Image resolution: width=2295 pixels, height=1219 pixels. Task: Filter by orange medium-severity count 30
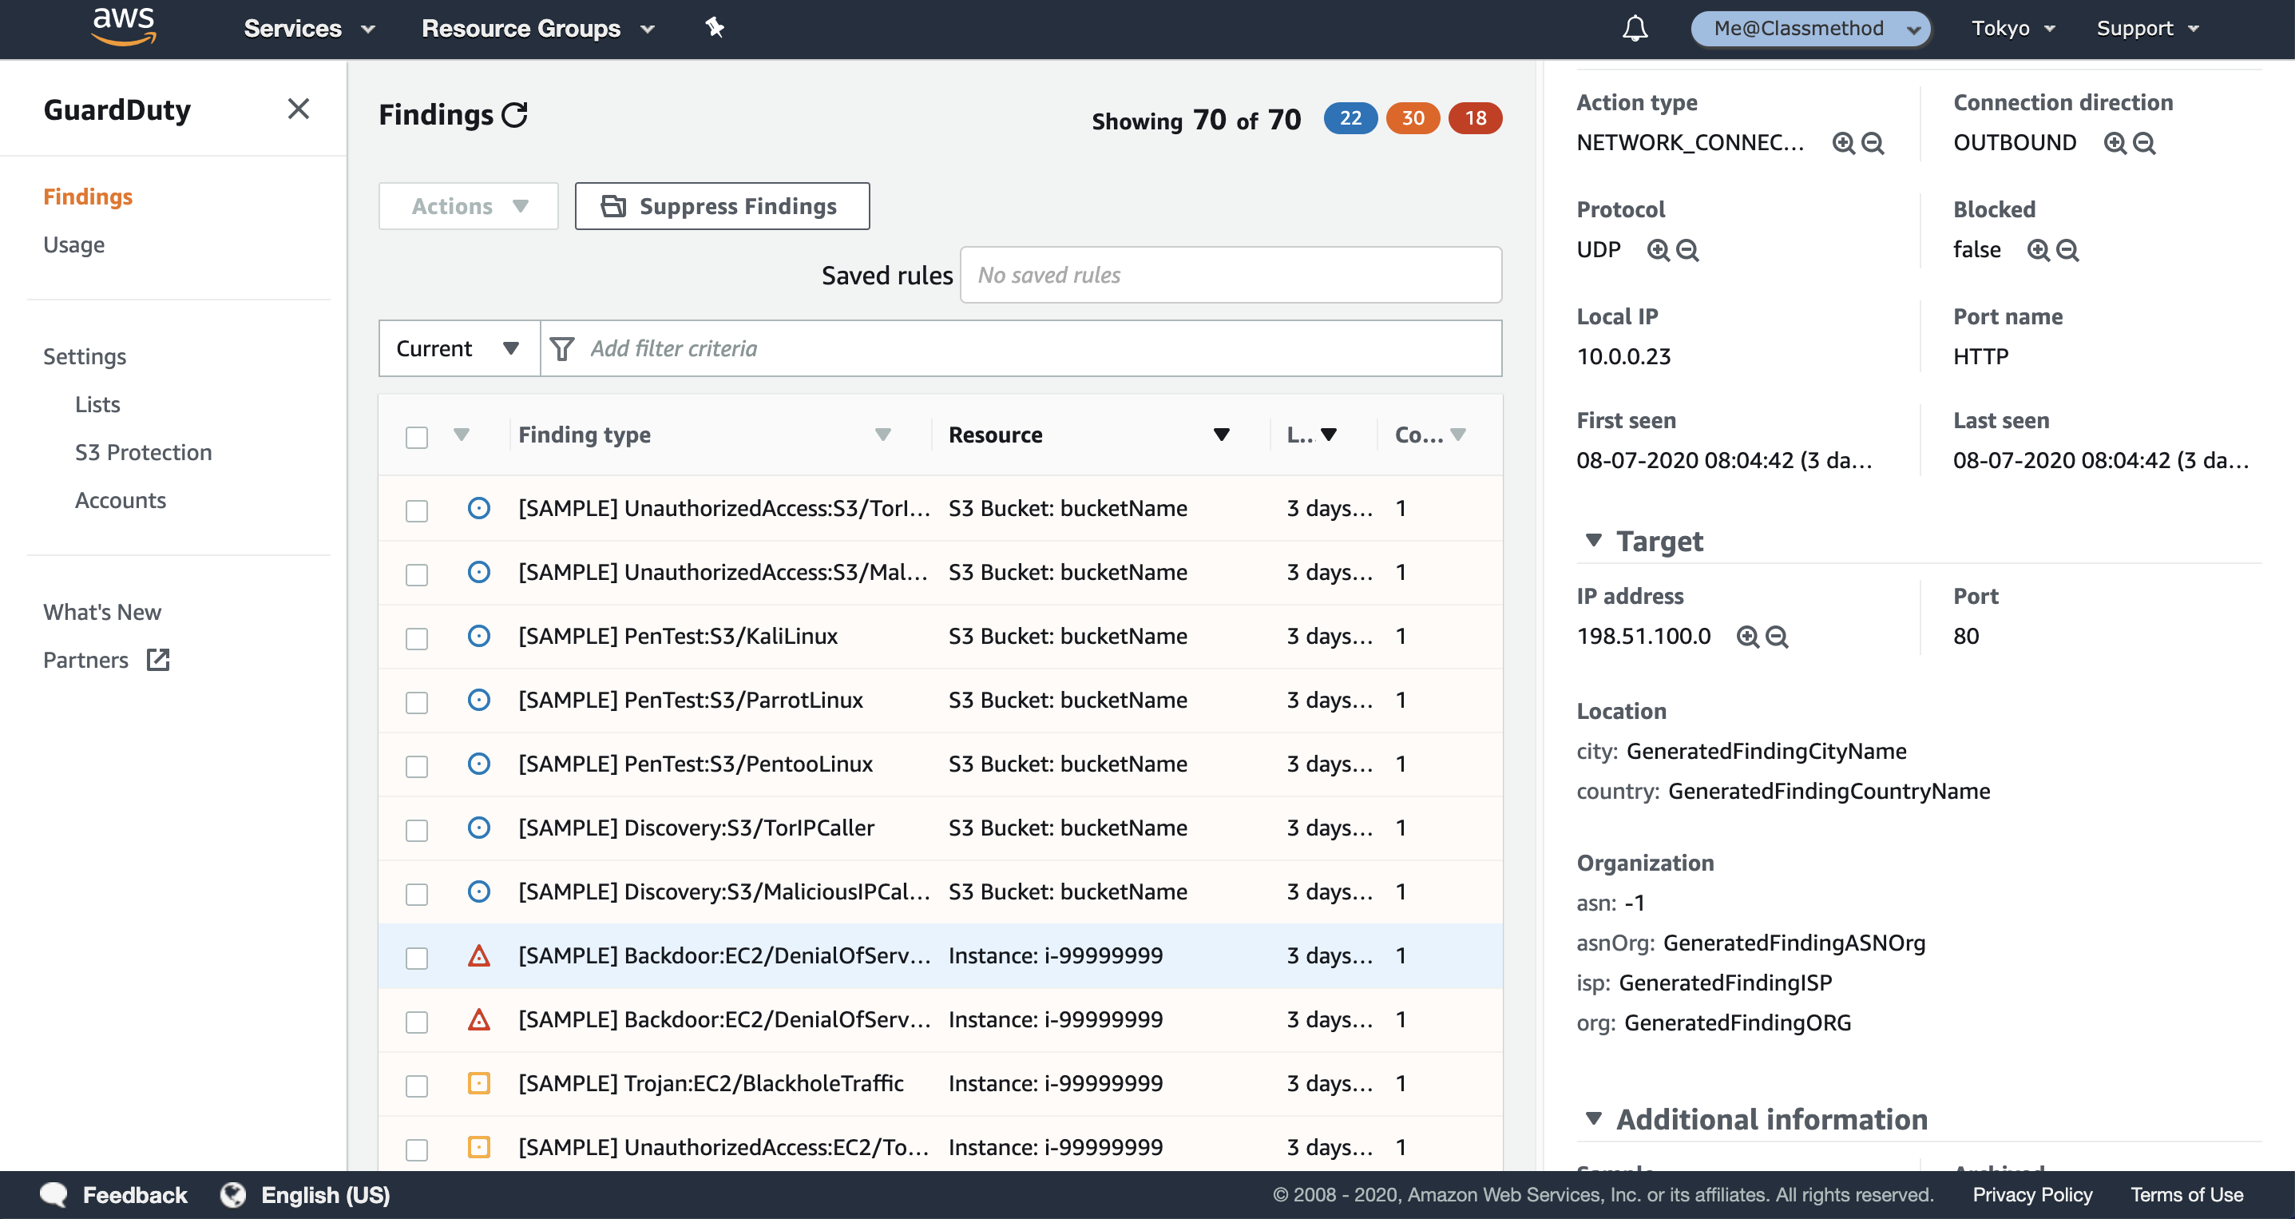point(1412,117)
